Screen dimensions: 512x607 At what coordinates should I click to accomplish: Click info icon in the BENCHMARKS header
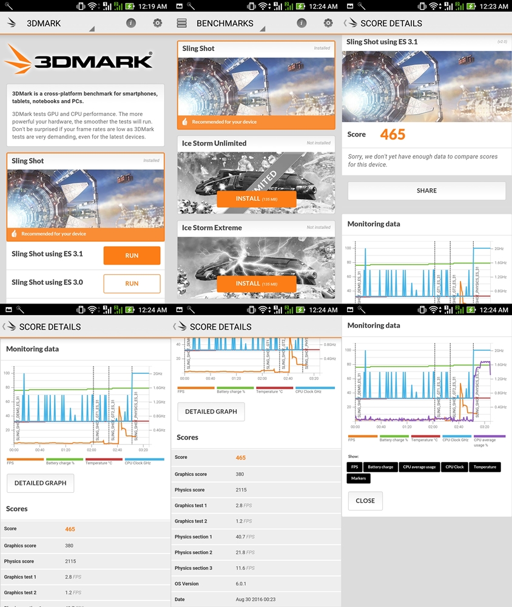point(301,23)
